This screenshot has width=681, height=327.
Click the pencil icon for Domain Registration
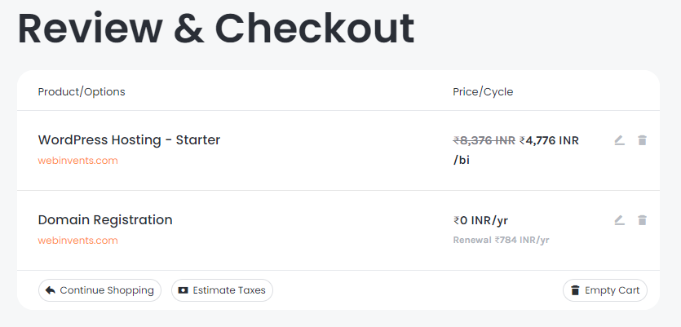click(x=619, y=220)
